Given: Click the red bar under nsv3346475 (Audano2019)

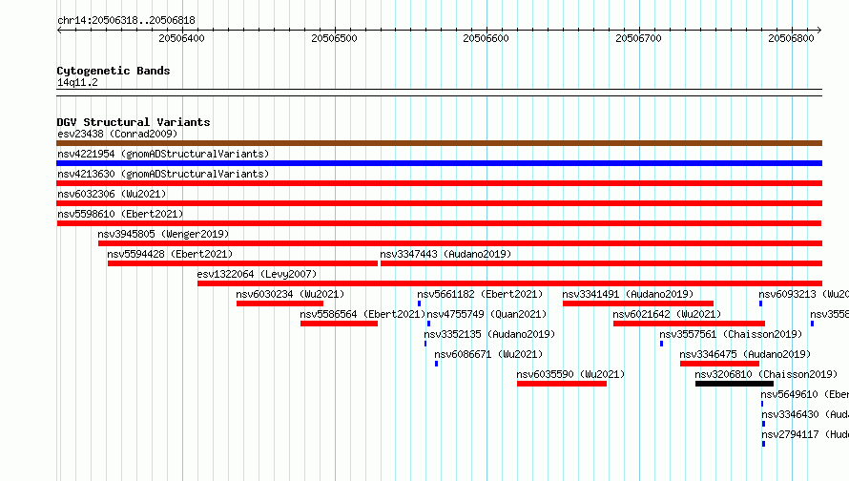Looking at the screenshot, I should click(x=719, y=364).
